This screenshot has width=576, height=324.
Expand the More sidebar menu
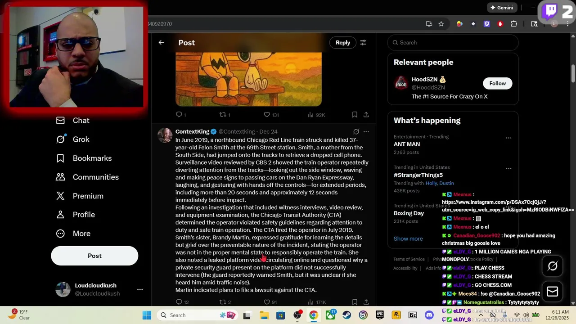tap(73, 234)
